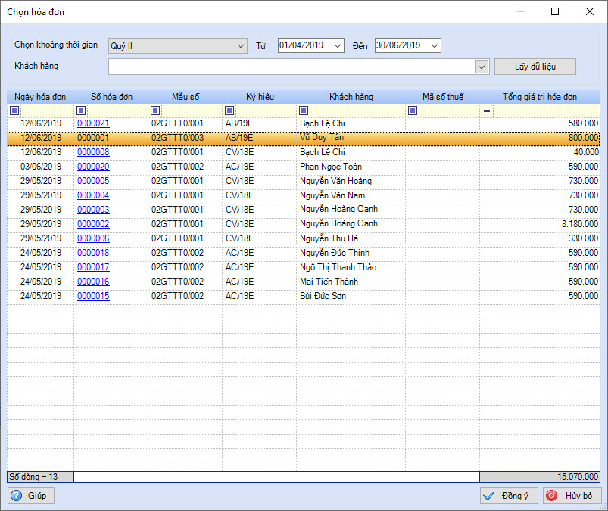Open invoice link 0000017

[x=93, y=266]
